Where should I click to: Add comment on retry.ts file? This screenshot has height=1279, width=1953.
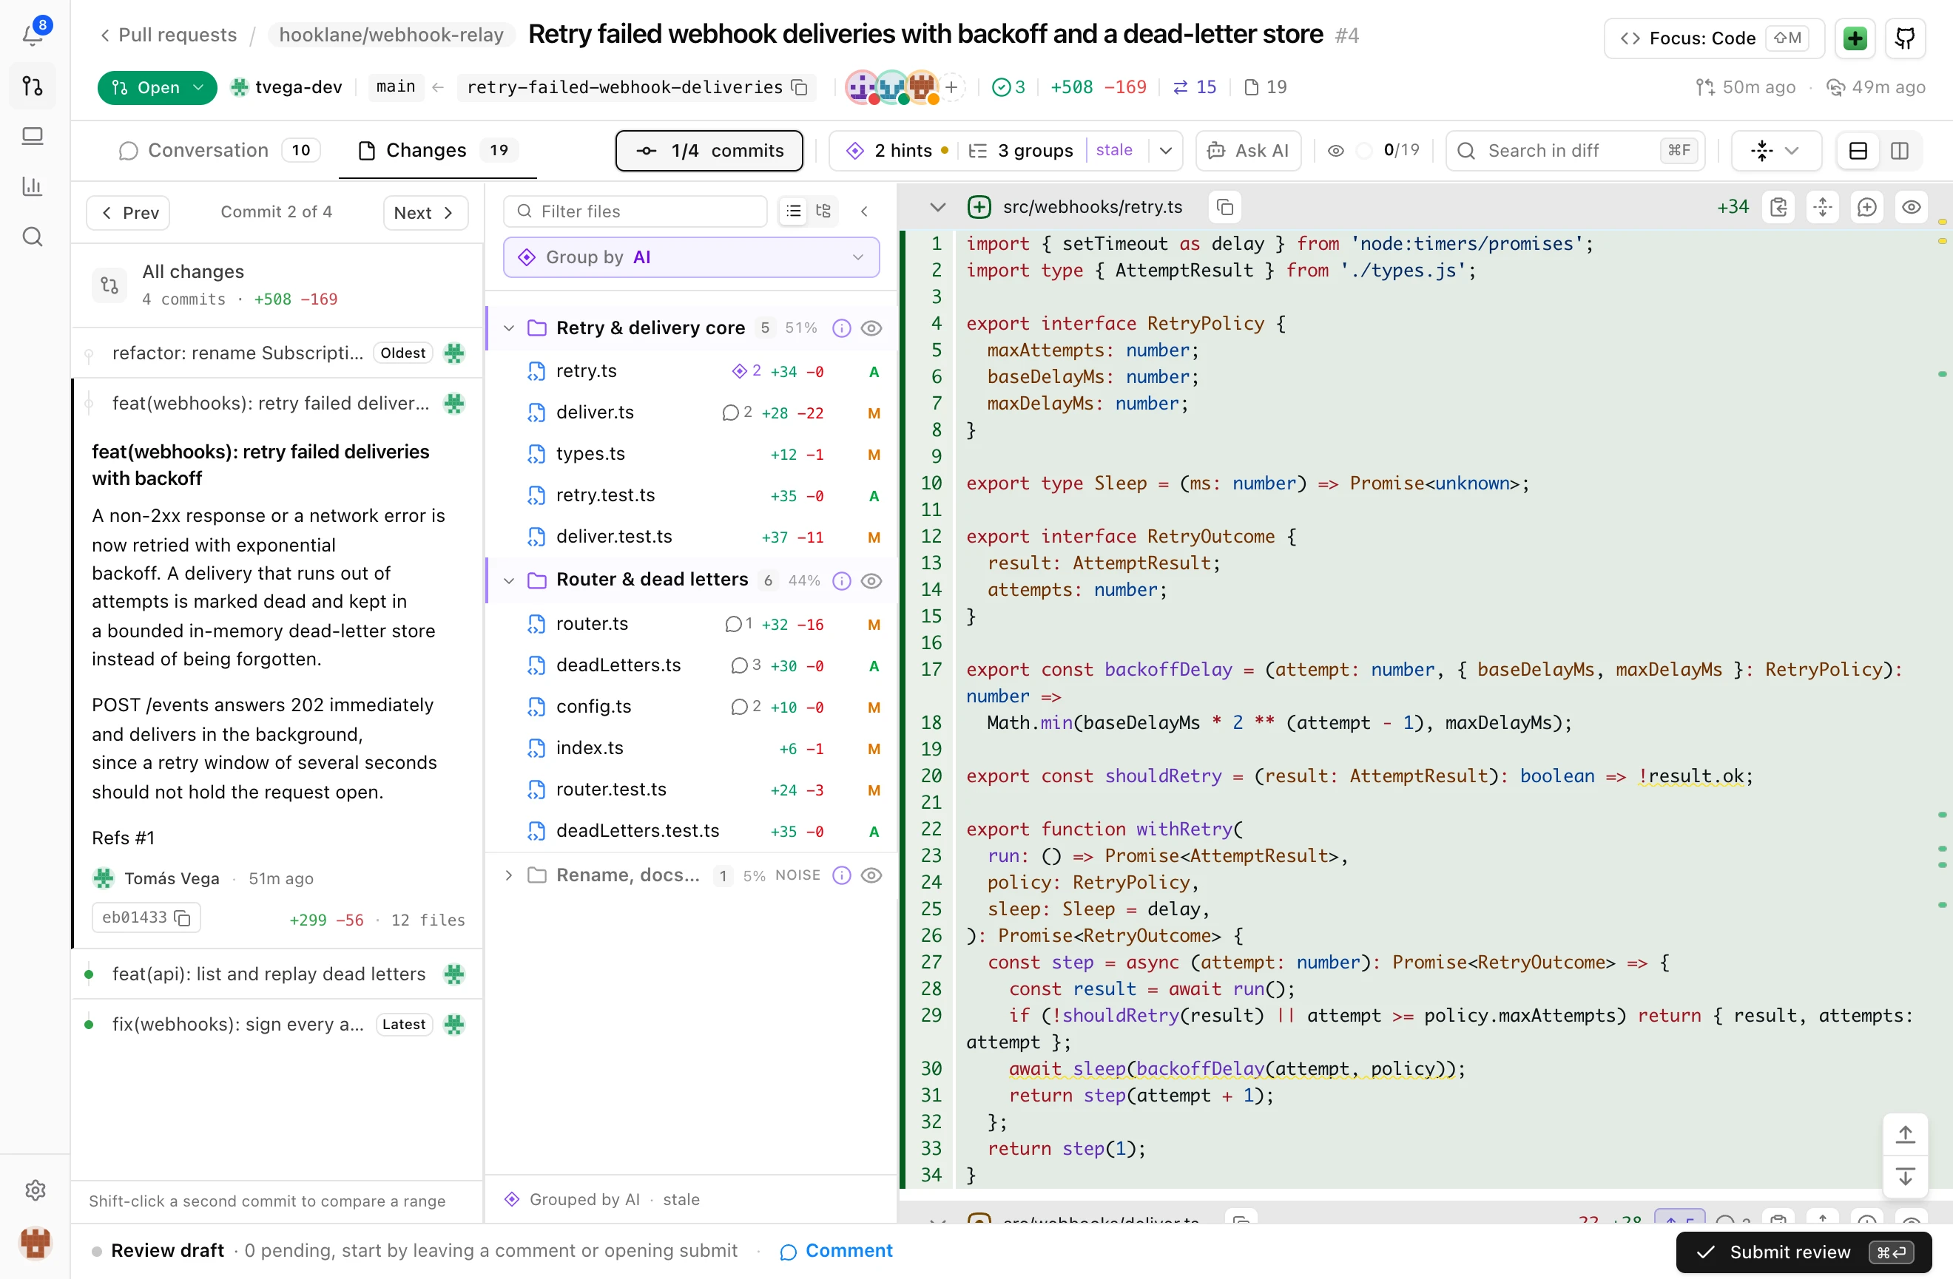click(x=1867, y=208)
